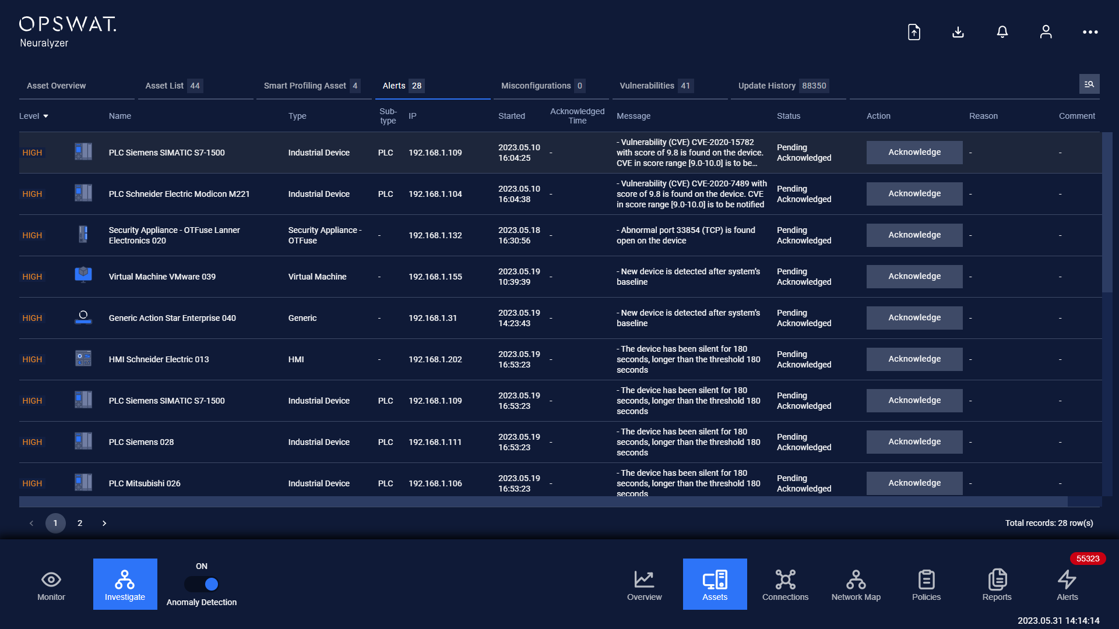This screenshot has width=1119, height=629.
Task: Go to previous page with chevron
Action: 31,523
